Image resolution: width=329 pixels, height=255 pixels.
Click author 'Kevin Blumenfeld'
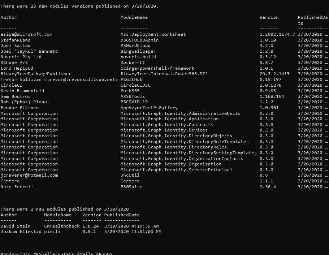click(22, 91)
